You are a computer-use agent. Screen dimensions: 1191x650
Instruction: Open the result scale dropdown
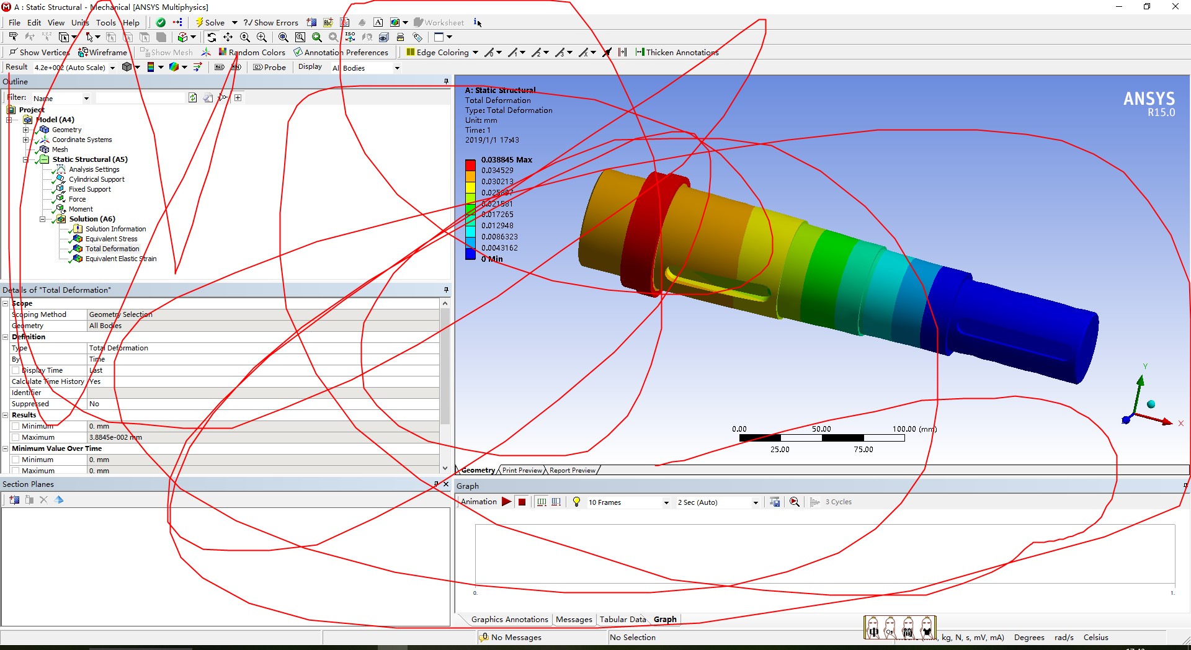[x=112, y=68]
